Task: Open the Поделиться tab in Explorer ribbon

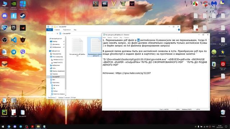Action: (67, 30)
